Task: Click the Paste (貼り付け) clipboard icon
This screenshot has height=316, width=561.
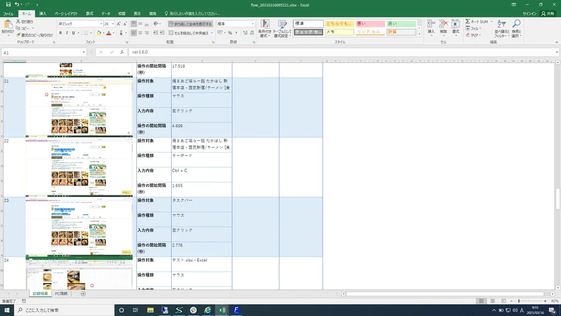Action: pos(8,26)
